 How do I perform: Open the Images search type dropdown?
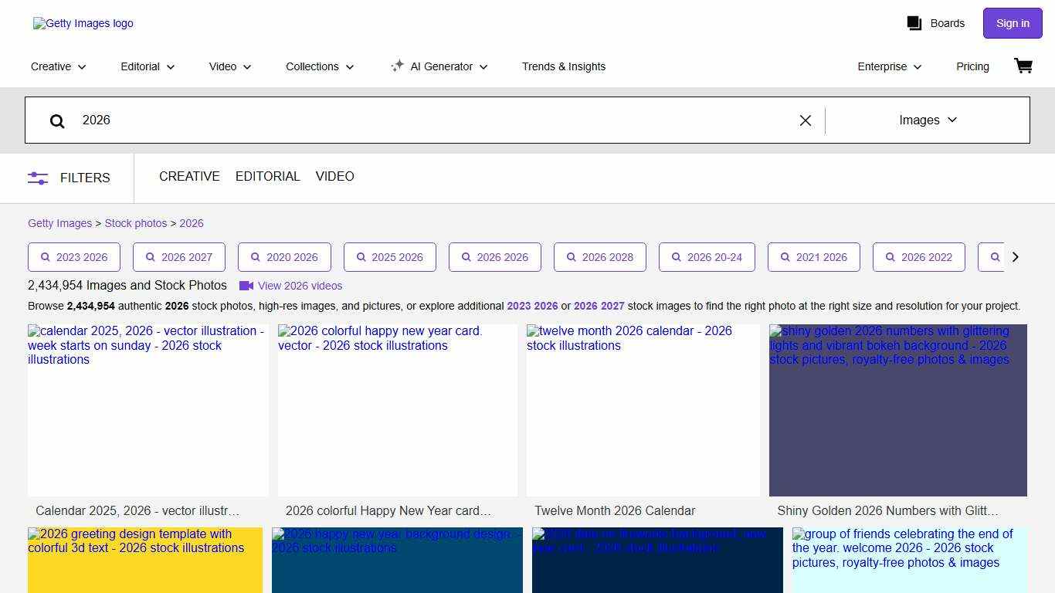tap(928, 120)
